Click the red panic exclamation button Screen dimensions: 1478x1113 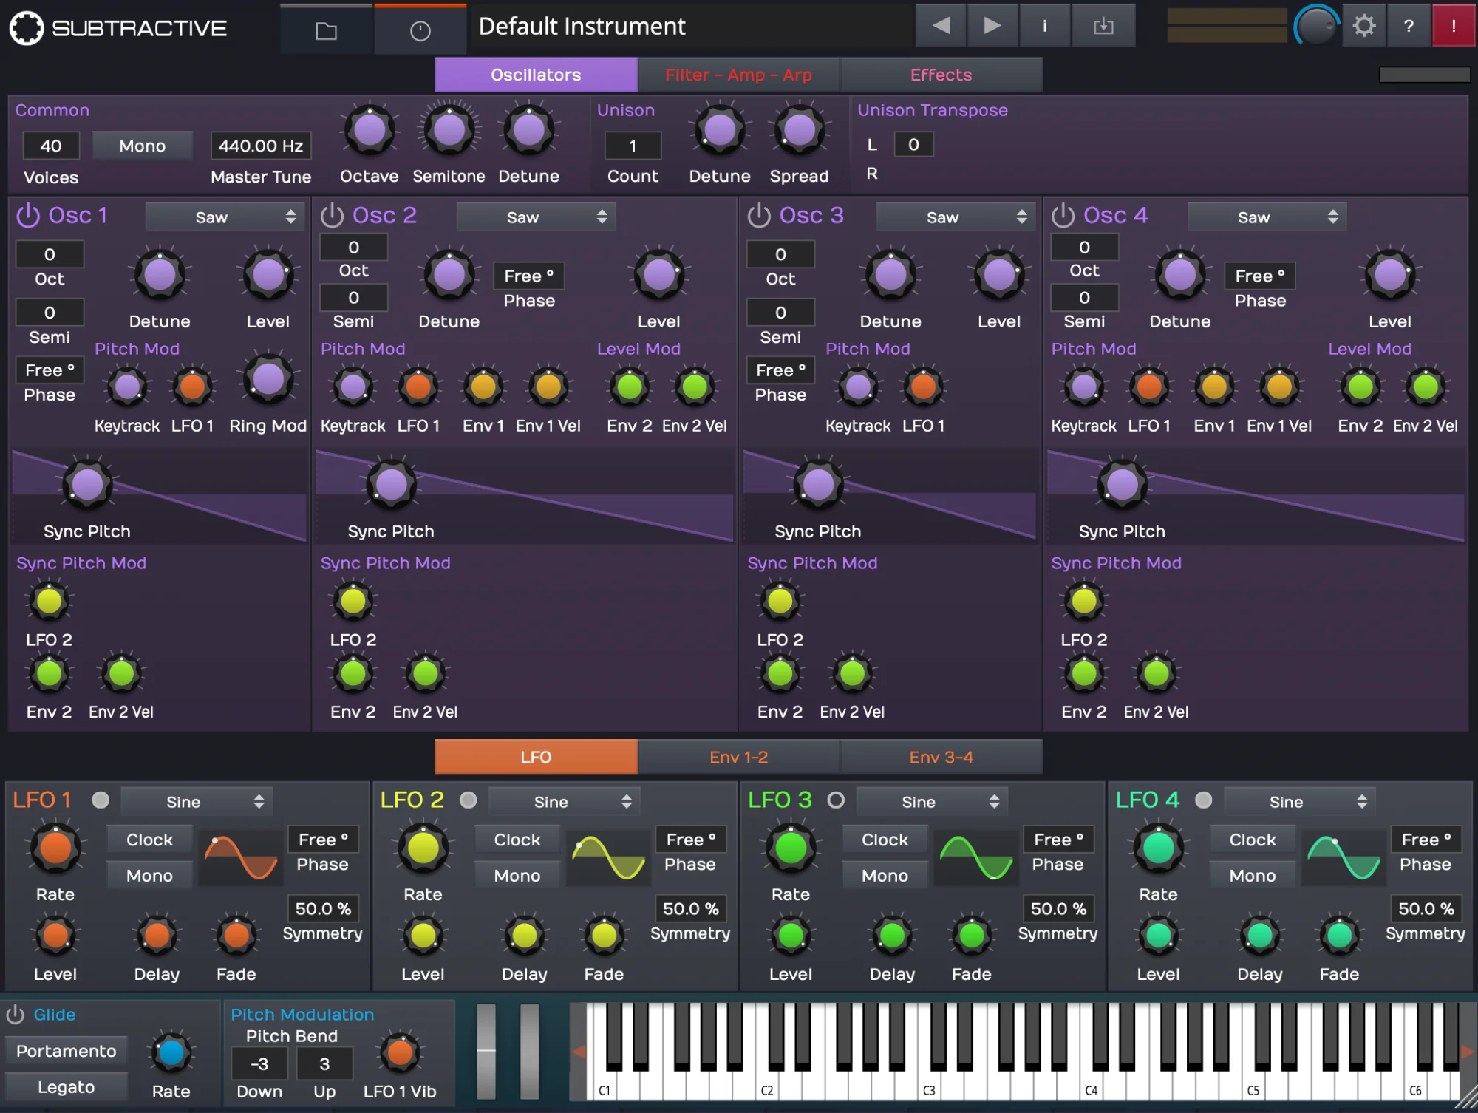pos(1454,26)
